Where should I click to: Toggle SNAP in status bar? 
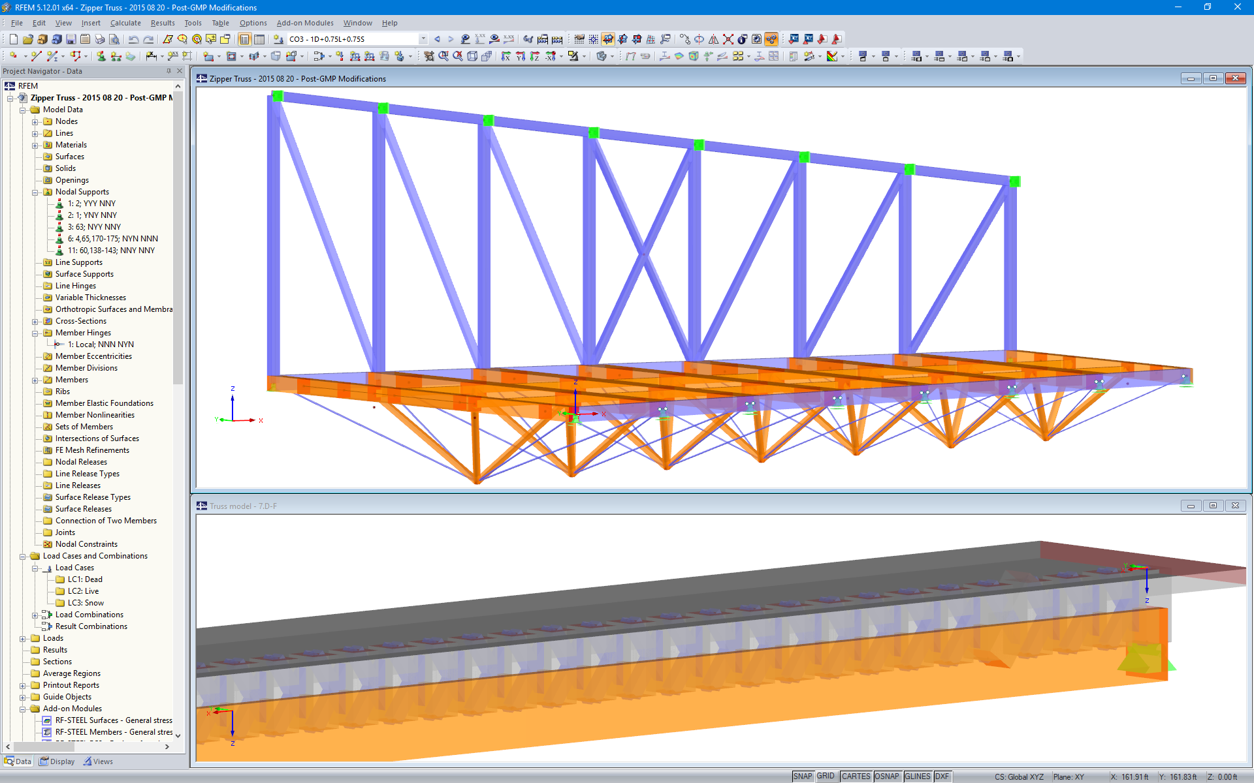pyautogui.click(x=803, y=776)
